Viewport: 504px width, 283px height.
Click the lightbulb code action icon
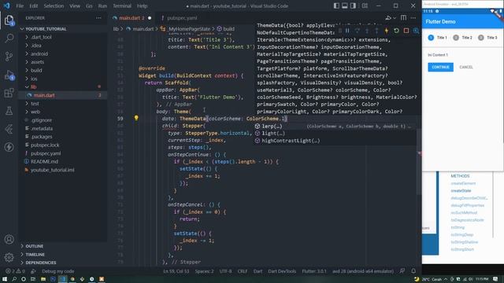tap(136, 118)
